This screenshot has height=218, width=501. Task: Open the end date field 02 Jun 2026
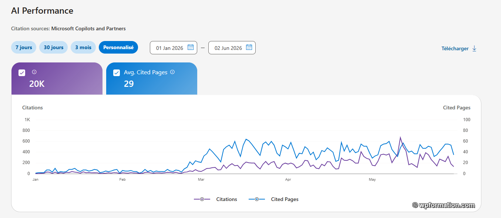click(x=232, y=48)
